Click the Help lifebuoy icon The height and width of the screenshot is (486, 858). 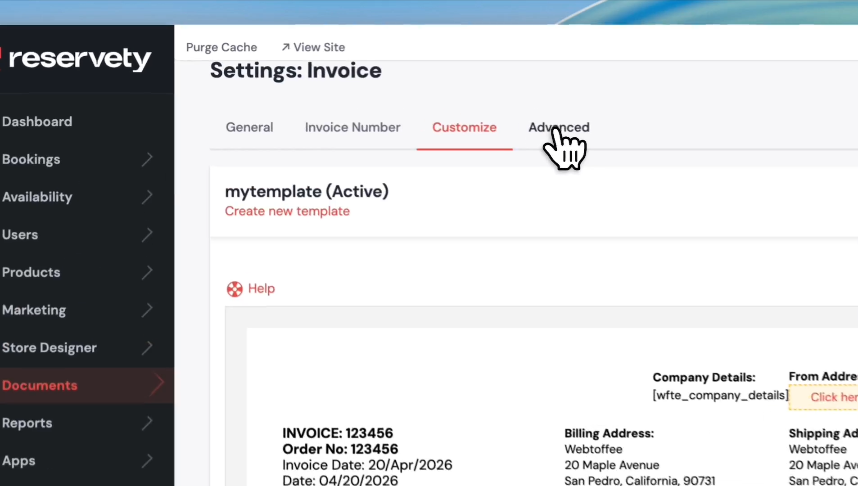click(235, 289)
